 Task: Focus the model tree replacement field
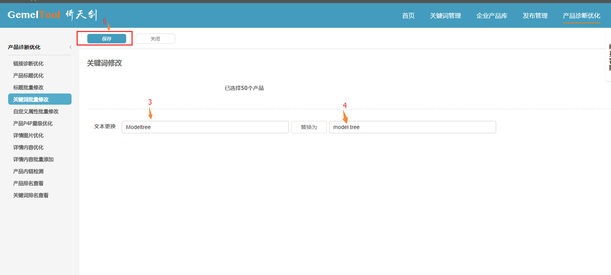pyautogui.click(x=413, y=127)
